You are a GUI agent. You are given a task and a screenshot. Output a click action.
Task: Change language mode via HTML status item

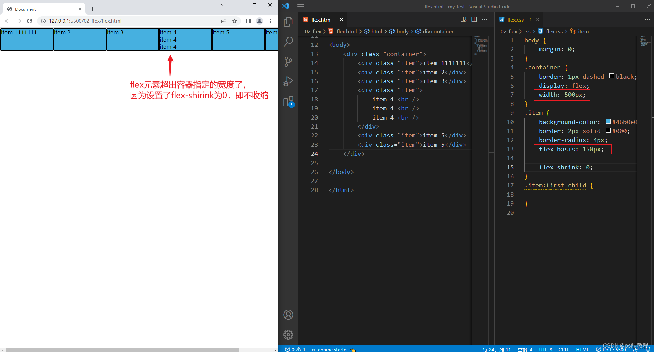(x=583, y=349)
